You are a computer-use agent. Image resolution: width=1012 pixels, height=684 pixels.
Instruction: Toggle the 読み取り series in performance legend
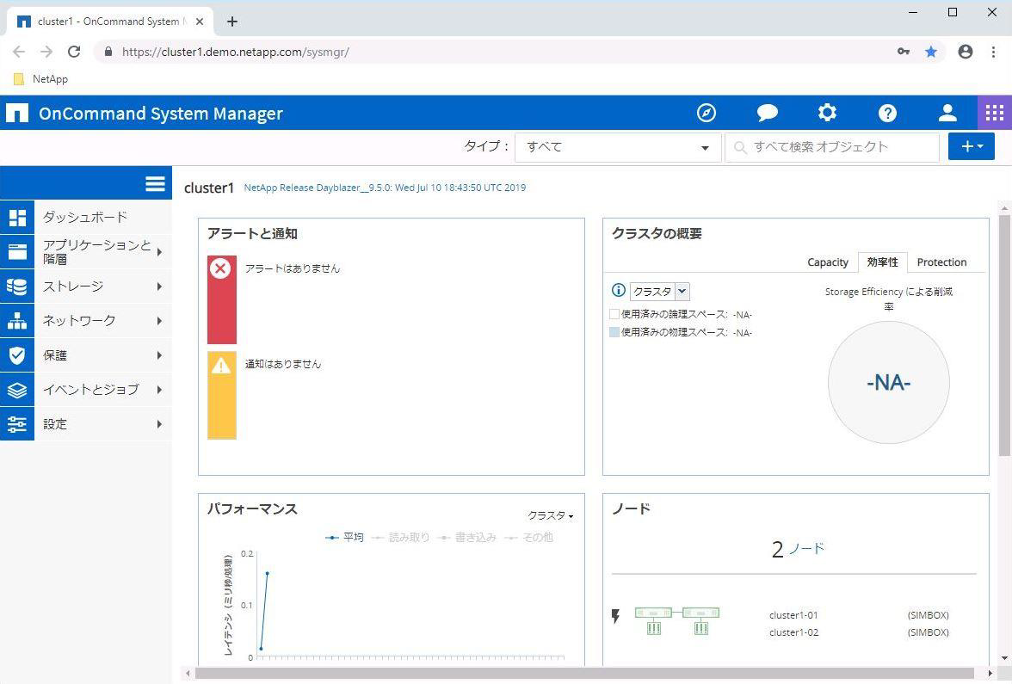(x=401, y=537)
